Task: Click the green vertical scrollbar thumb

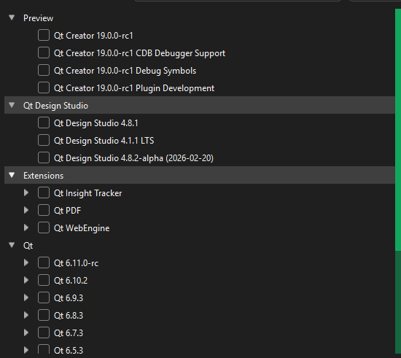Action: 398,130
